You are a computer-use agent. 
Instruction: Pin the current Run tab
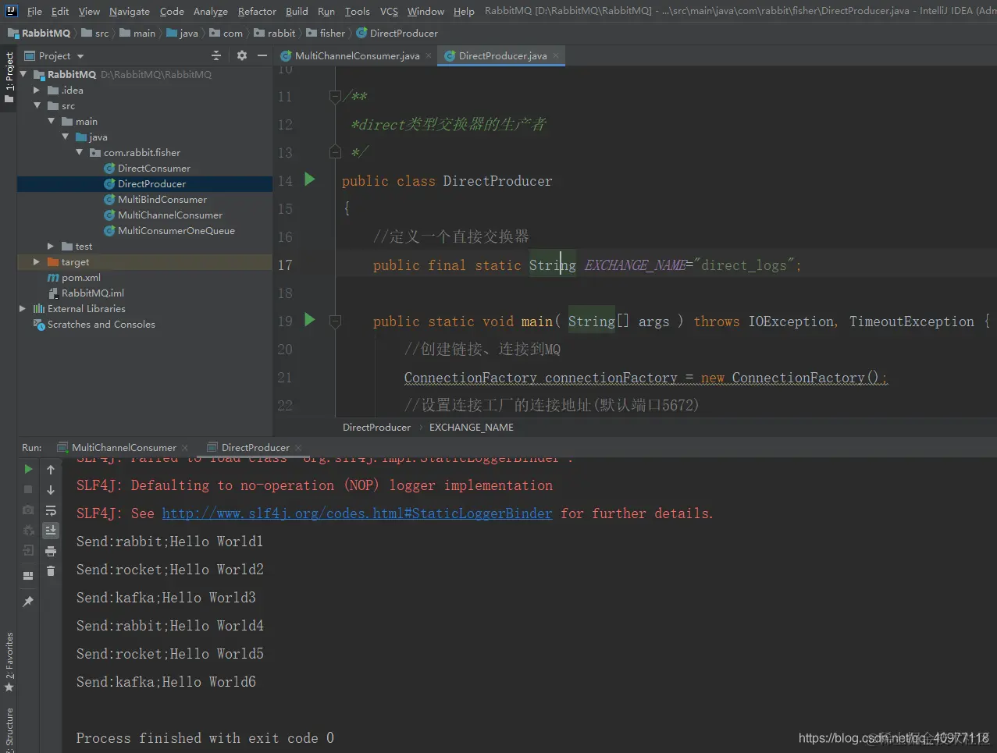click(28, 602)
